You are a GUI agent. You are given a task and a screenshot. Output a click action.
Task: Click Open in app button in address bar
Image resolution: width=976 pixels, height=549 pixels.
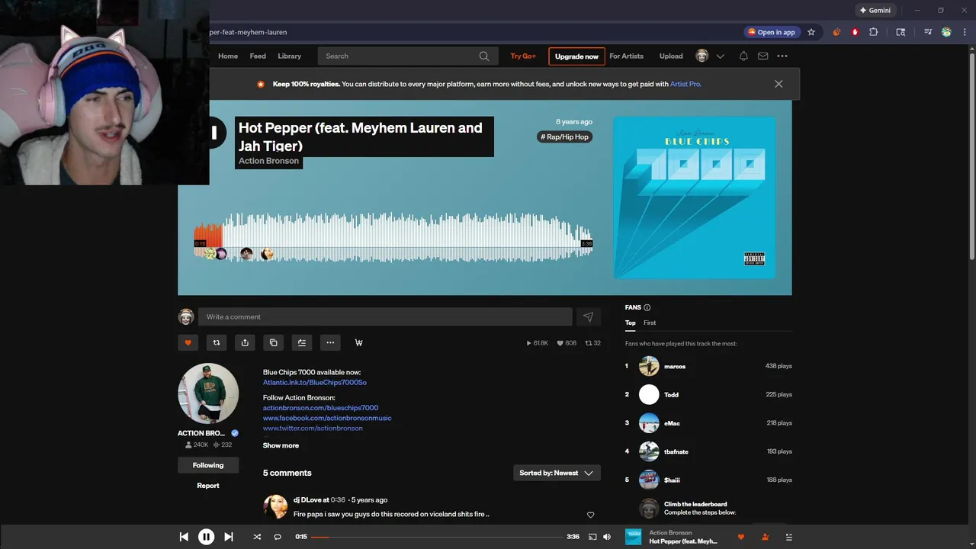coord(772,32)
